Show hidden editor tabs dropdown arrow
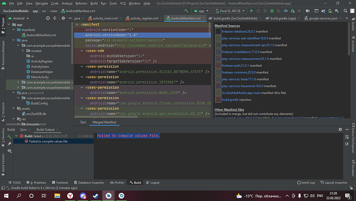 (347, 18)
